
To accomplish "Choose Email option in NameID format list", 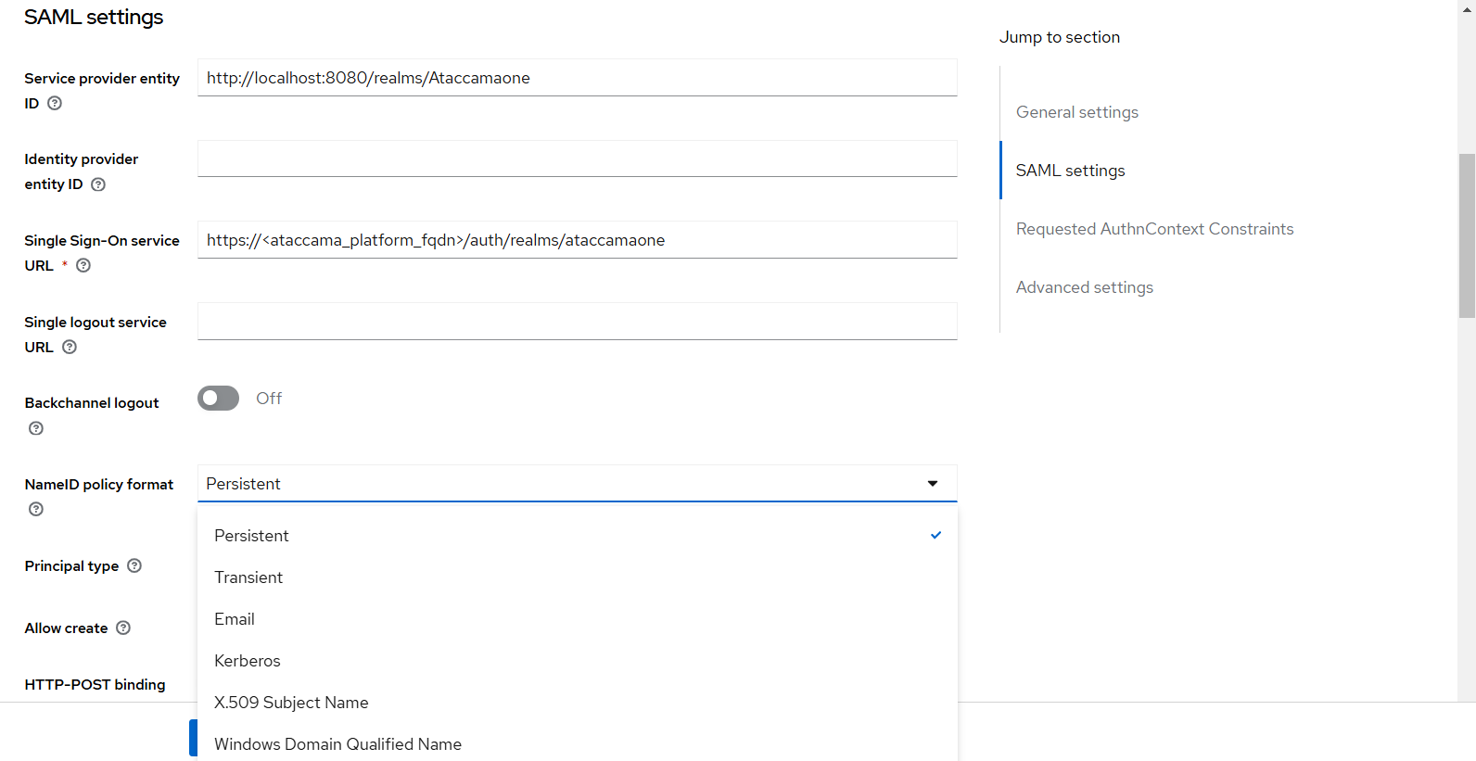I will [235, 619].
